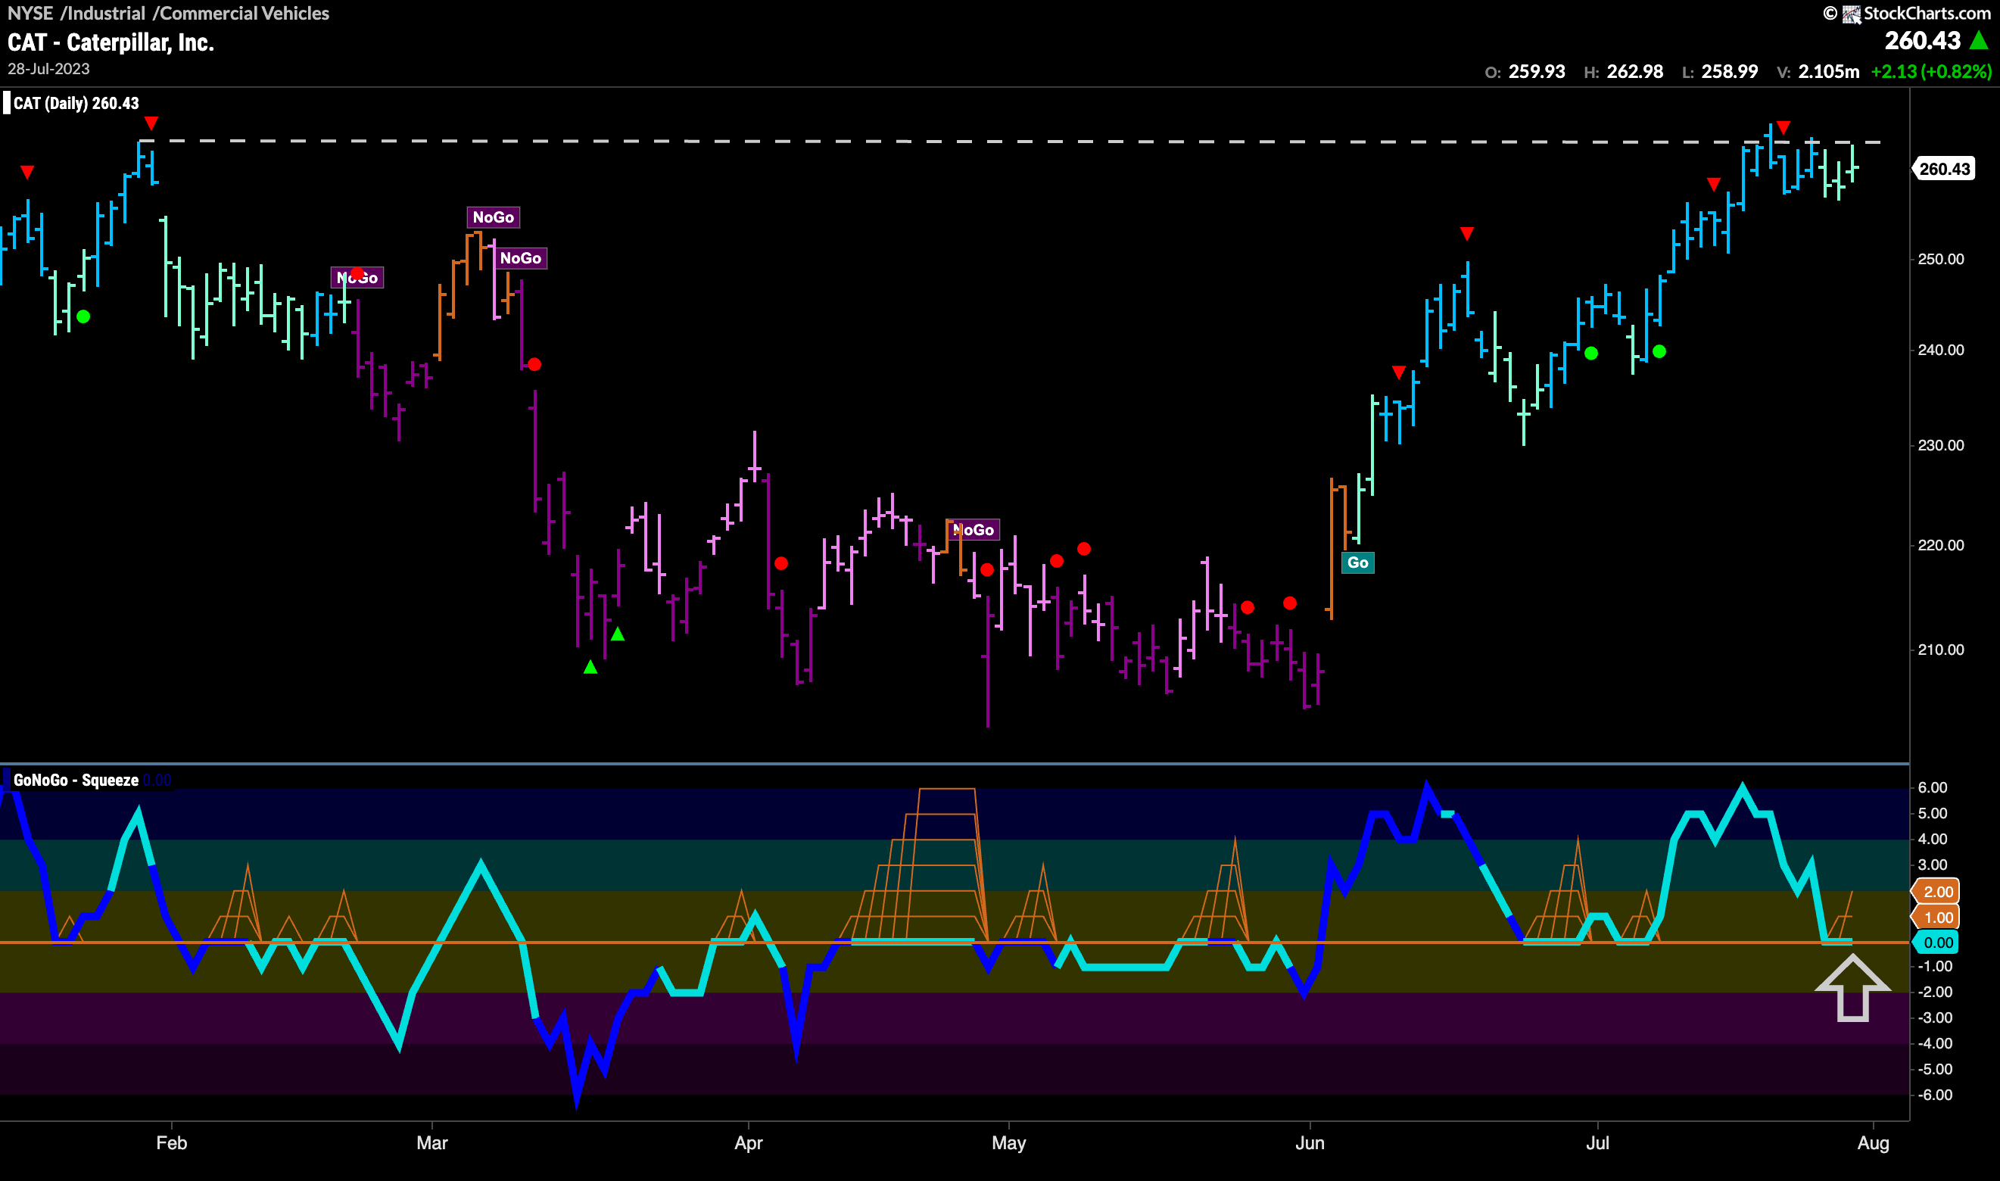Click the red triangle above the late-July high

(x=1783, y=128)
